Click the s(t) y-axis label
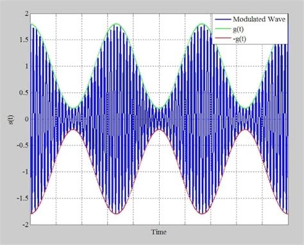 click(x=12, y=119)
